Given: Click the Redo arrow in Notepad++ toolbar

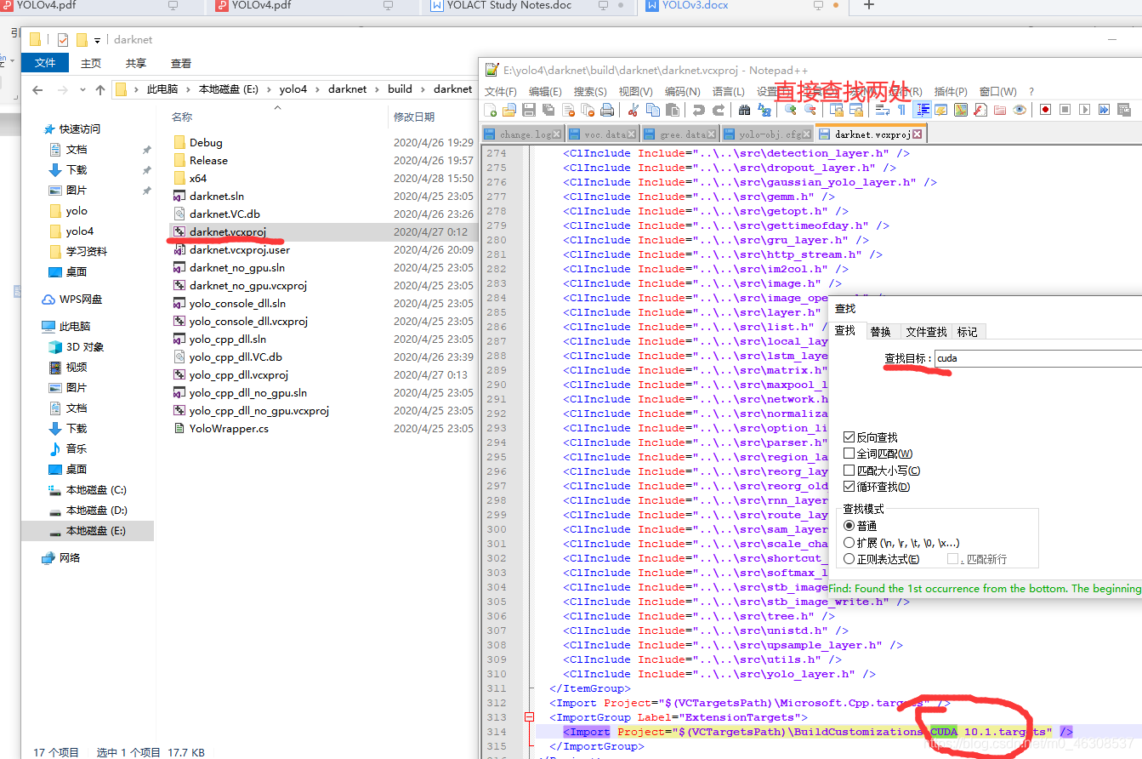Looking at the screenshot, I should point(719,110).
